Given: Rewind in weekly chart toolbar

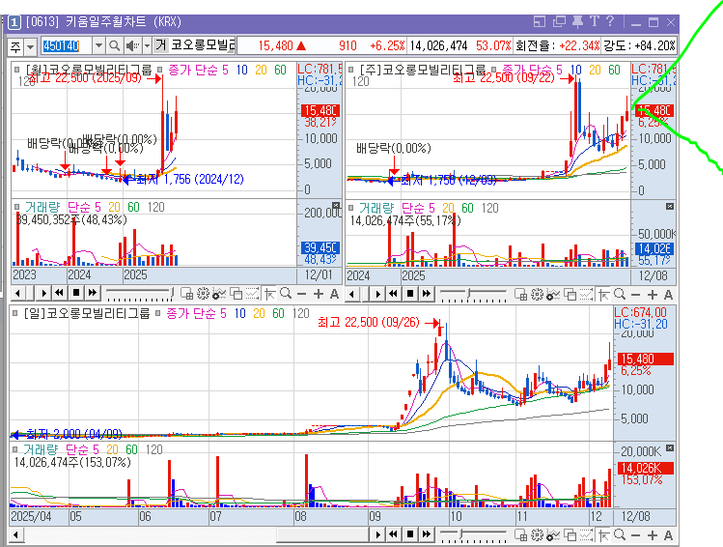Looking at the screenshot, I should click(x=393, y=293).
